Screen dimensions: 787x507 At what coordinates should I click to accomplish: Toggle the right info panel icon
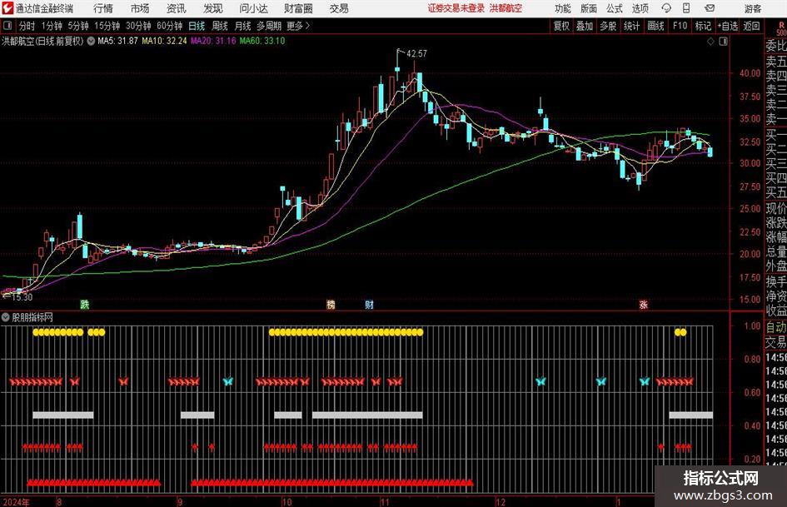723,41
